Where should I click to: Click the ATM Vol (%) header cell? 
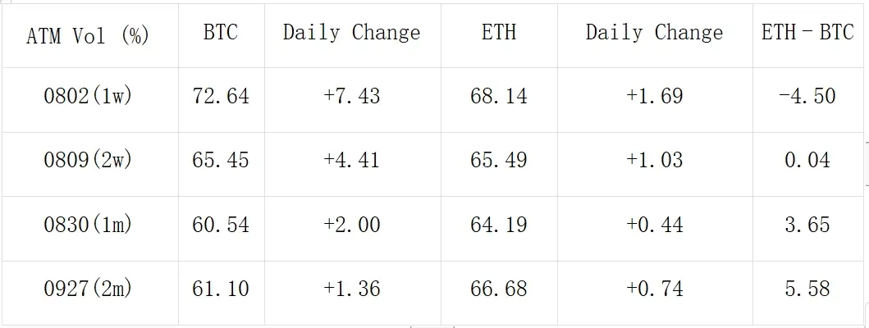pyautogui.click(x=88, y=35)
